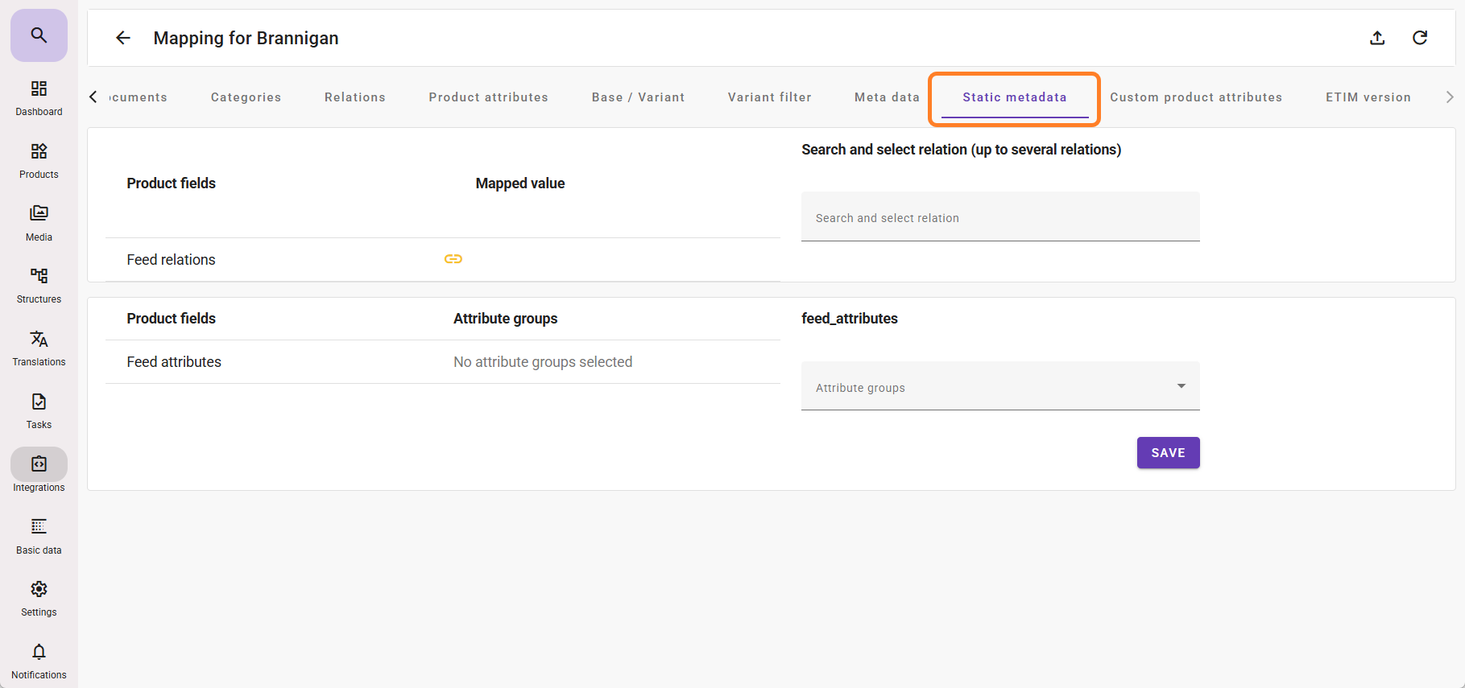Go back using the left arrow
This screenshot has width=1465, height=688.
(x=123, y=38)
